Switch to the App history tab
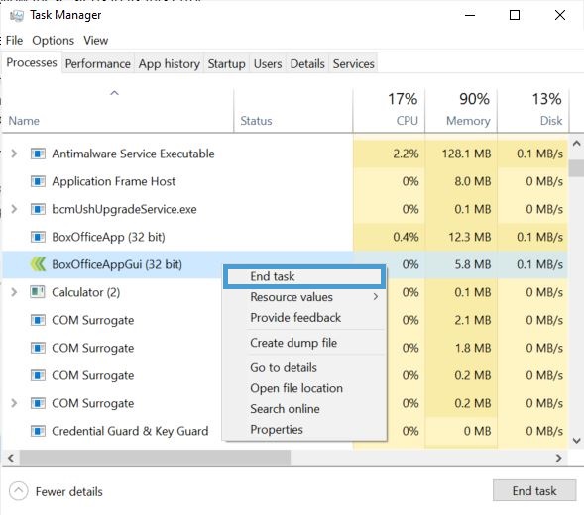The height and width of the screenshot is (515, 584). pos(170,64)
